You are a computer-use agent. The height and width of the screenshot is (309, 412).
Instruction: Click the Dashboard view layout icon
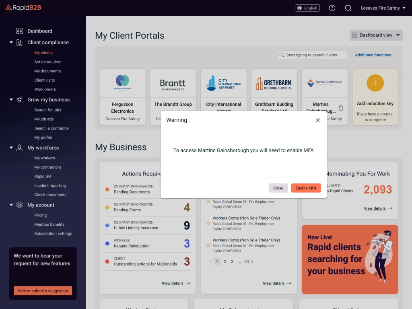point(354,35)
